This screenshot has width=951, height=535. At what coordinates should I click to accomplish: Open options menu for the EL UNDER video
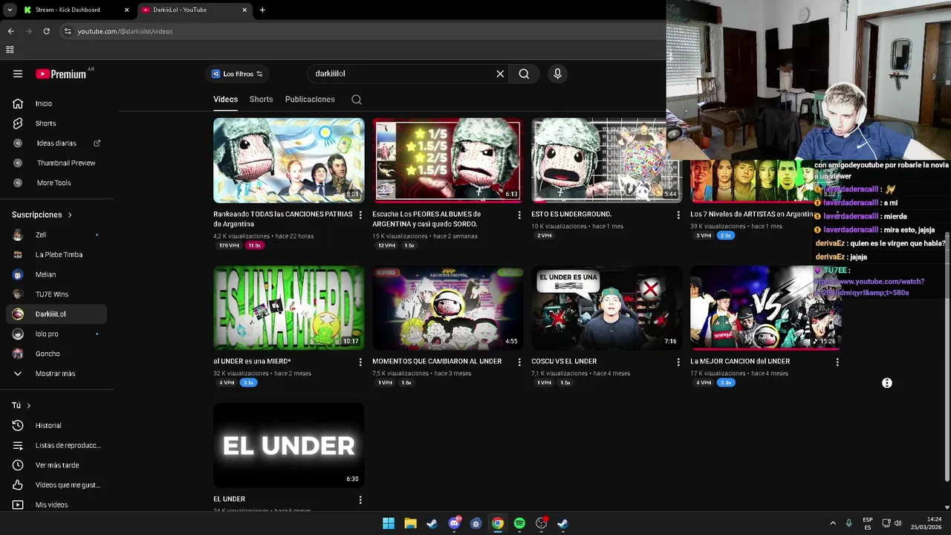360,499
